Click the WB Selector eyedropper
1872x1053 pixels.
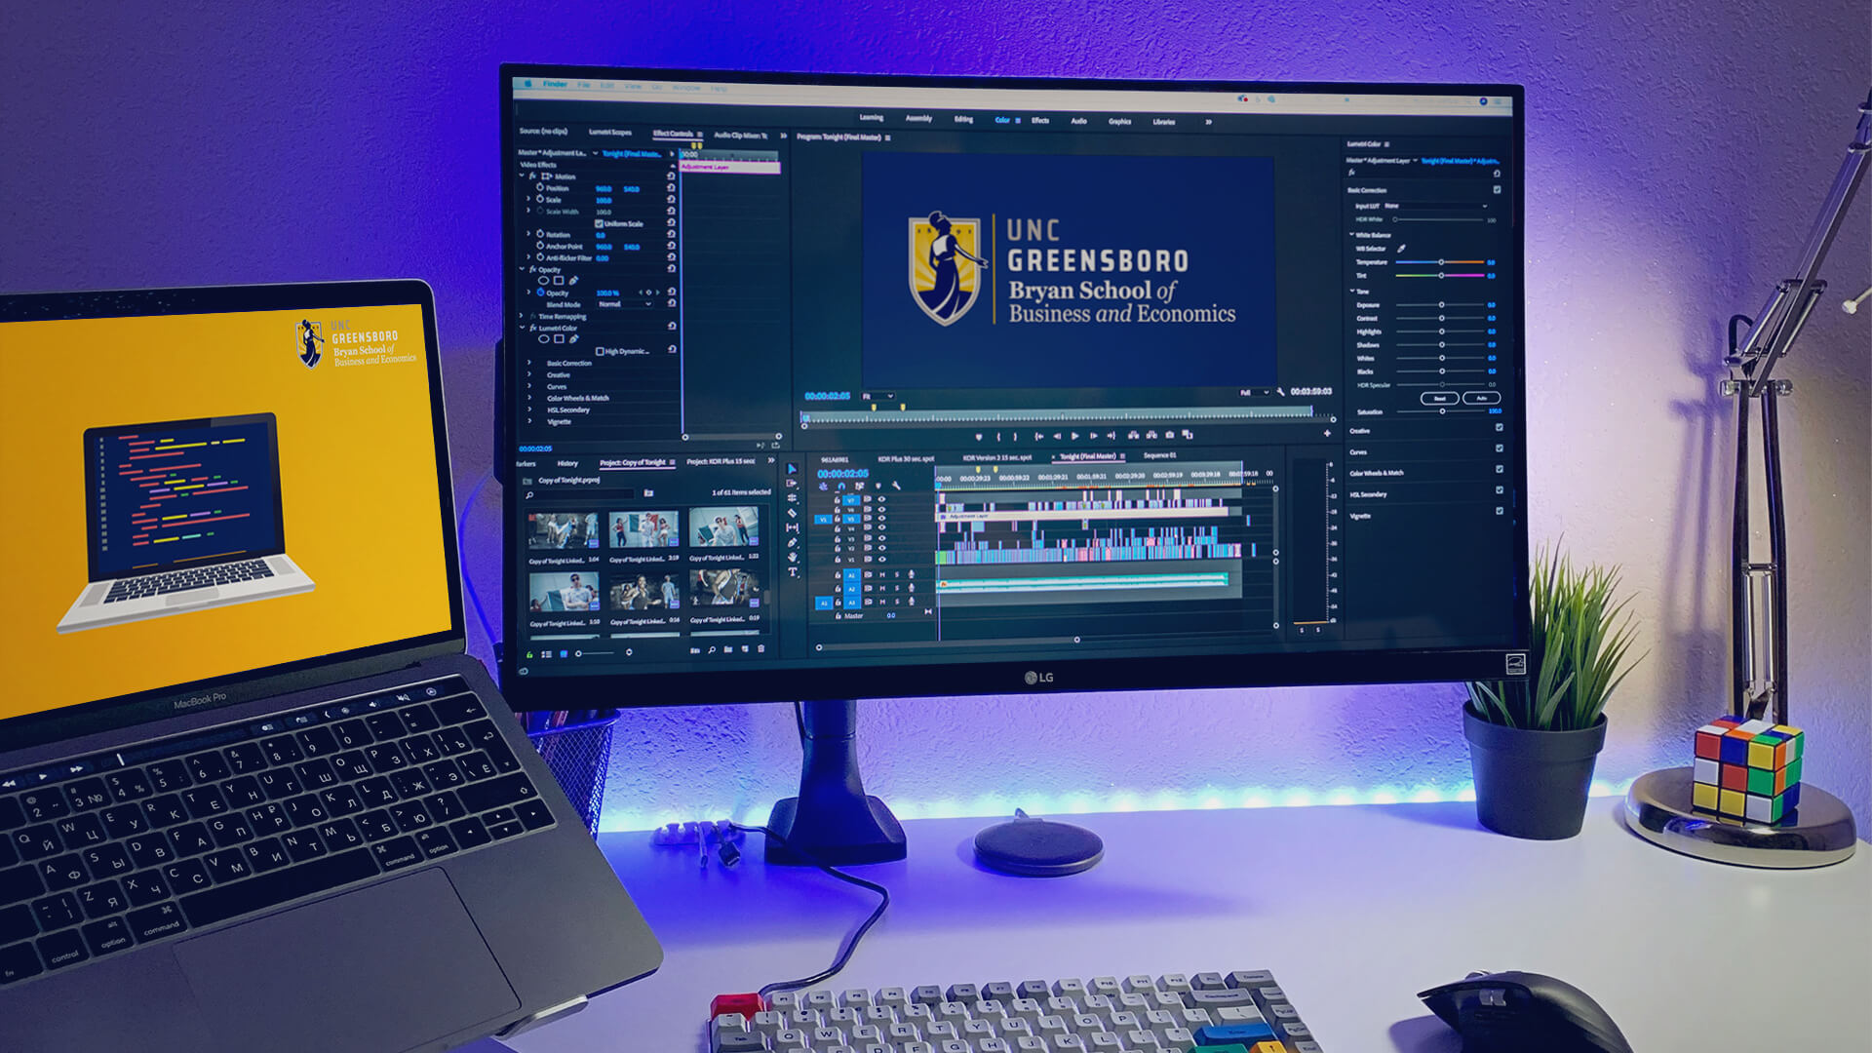(1401, 249)
